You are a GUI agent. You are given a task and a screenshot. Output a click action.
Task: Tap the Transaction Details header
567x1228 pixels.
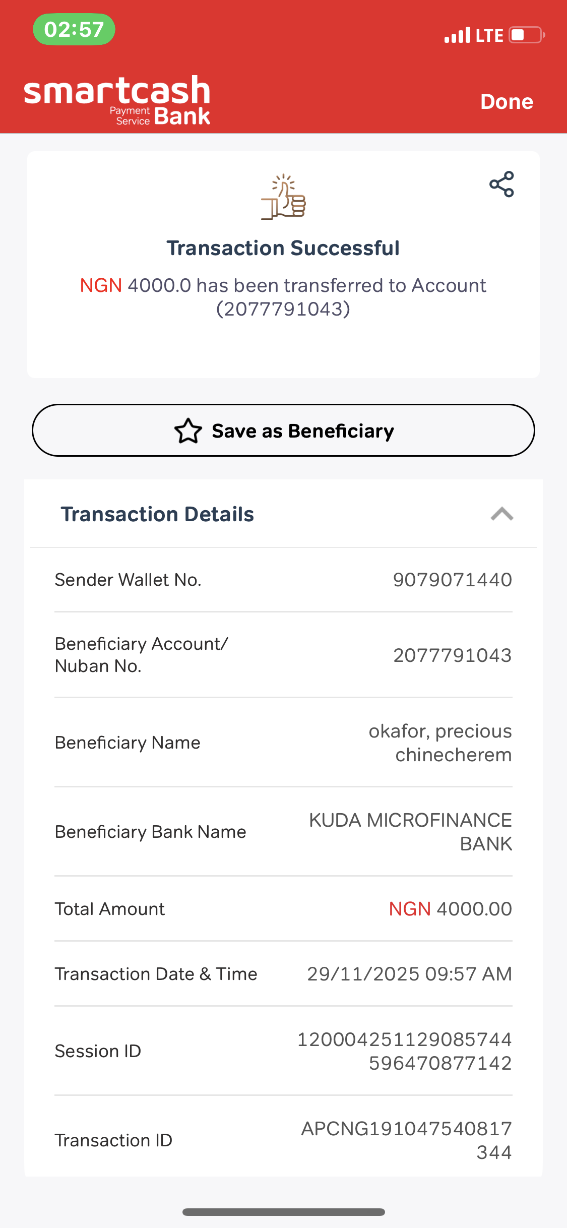click(x=157, y=514)
